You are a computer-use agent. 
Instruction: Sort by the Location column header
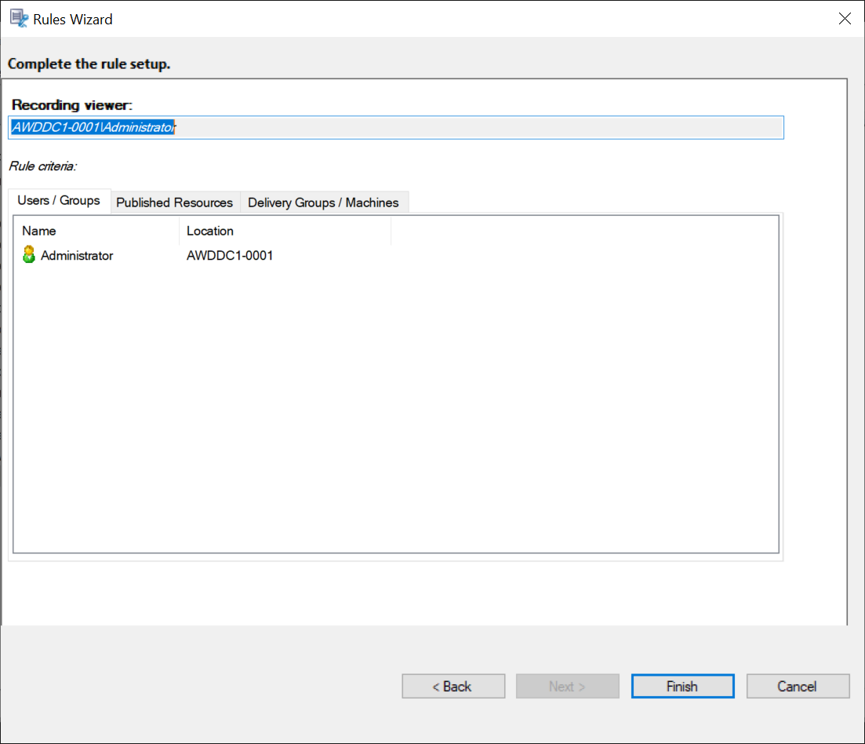coord(285,231)
